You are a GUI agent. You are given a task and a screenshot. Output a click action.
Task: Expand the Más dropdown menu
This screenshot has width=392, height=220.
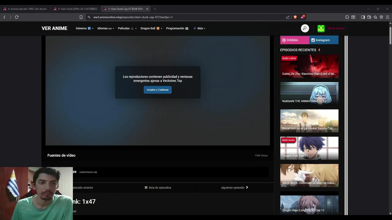click(199, 28)
